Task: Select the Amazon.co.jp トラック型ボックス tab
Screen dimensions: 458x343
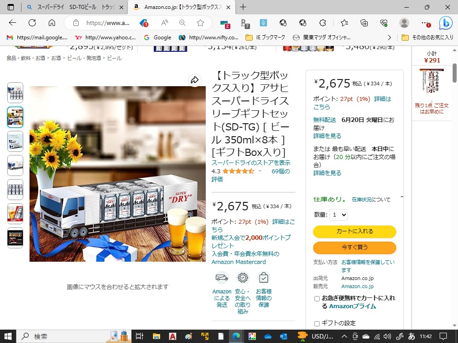Action: click(x=182, y=7)
